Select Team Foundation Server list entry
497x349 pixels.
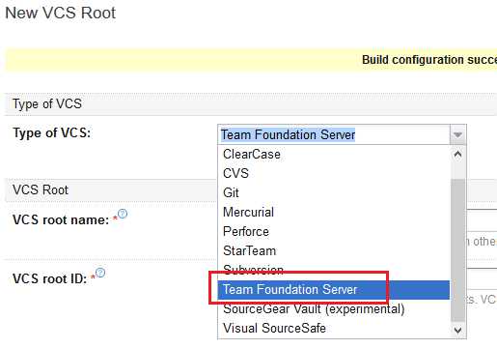[x=334, y=289]
